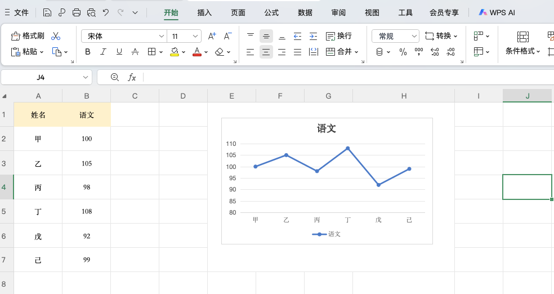Switch to the 页面 Page tab
This screenshot has height=294, width=554.
point(238,13)
